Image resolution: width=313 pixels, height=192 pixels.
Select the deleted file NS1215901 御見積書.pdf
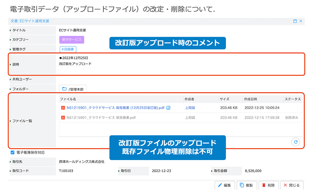pos(101,117)
